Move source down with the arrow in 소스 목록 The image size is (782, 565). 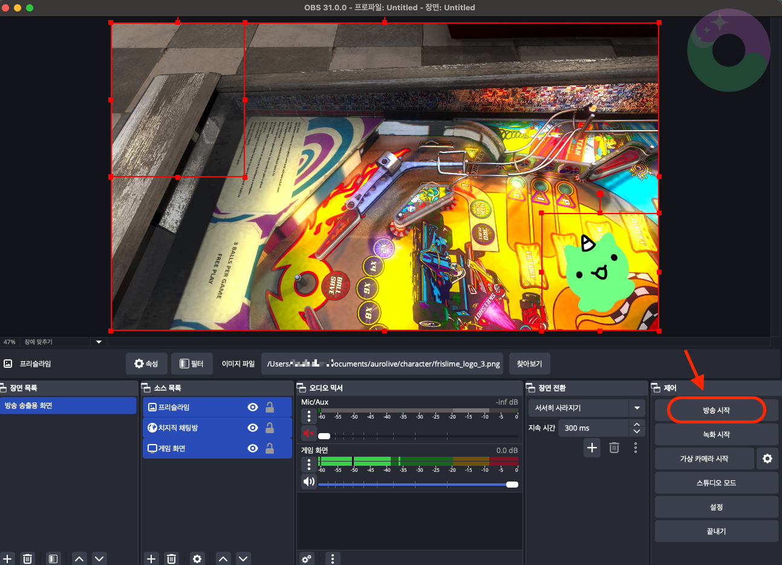[243, 558]
